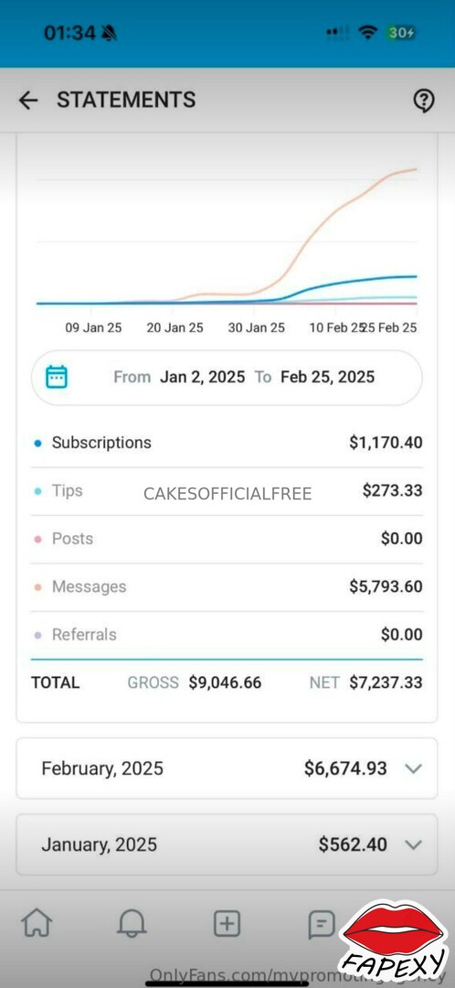Open the notifications bell icon

pos(132,924)
